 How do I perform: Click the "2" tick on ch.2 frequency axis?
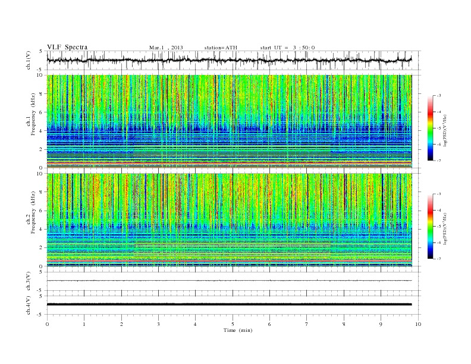pyautogui.click(x=41, y=247)
